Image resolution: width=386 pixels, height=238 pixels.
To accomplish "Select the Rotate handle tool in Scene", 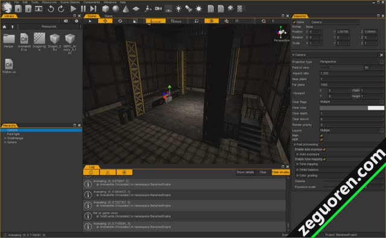I will [120, 21].
